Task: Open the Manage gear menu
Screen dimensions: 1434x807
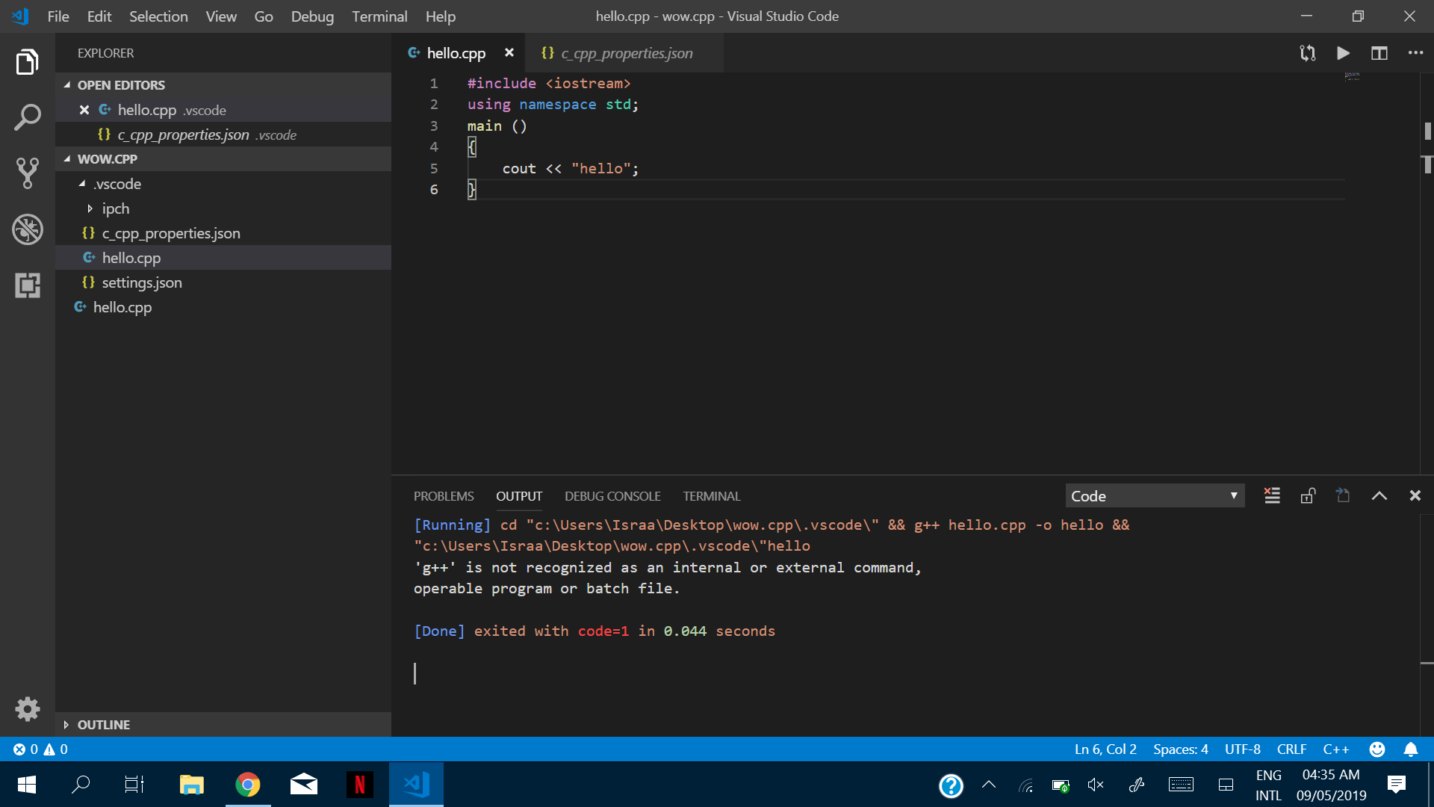Action: point(28,708)
